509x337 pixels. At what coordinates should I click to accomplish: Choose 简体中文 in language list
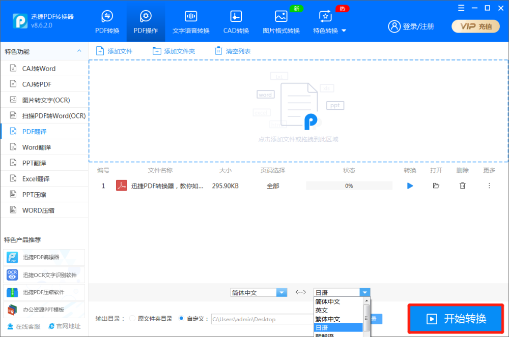(338, 302)
